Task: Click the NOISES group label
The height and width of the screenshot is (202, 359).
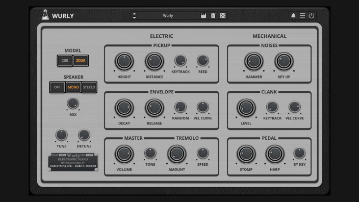Action: [269, 45]
